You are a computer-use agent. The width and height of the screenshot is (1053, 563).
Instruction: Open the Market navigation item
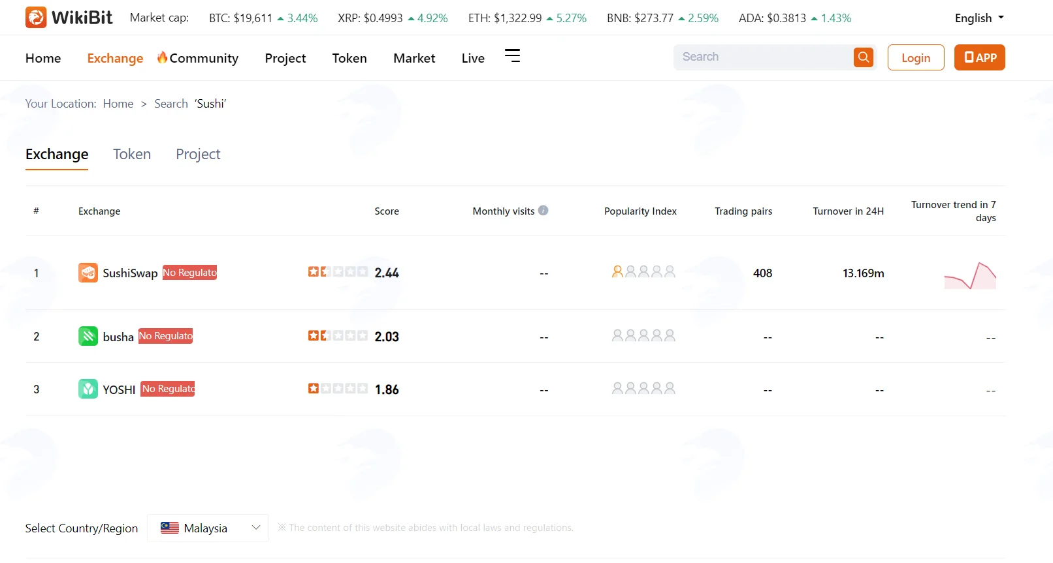(414, 58)
